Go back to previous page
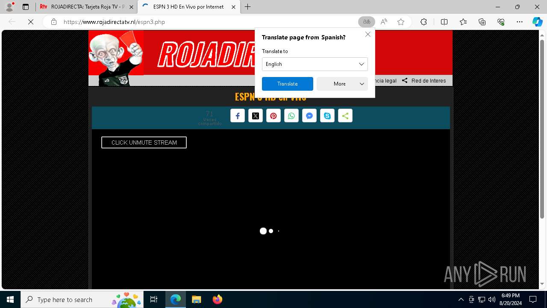Image resolution: width=547 pixels, height=308 pixels. [12, 22]
